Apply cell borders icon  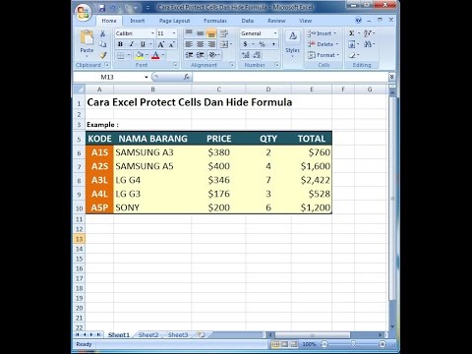121,55
